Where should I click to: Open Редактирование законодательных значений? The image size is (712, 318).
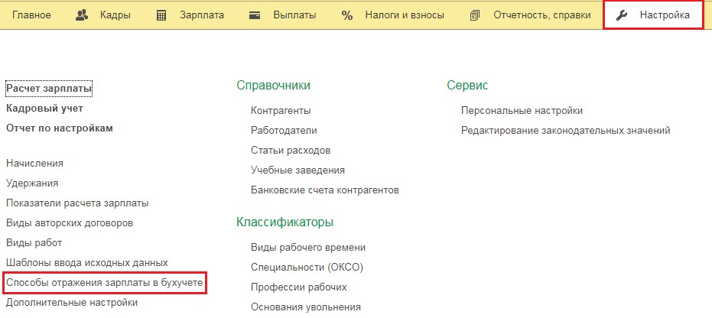coord(565,131)
